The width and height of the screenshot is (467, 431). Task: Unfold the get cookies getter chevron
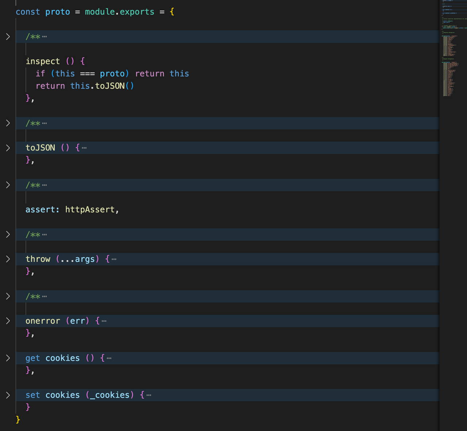tap(8, 358)
